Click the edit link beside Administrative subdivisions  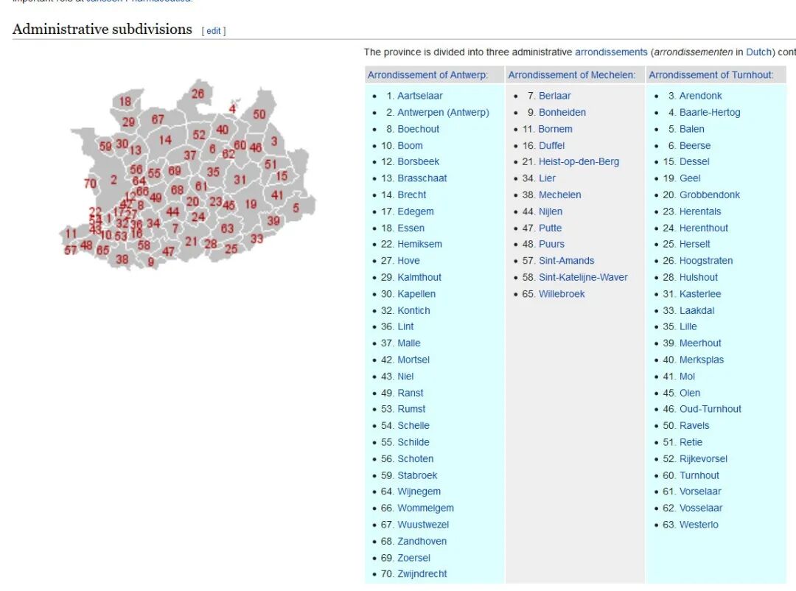pyautogui.click(x=213, y=31)
